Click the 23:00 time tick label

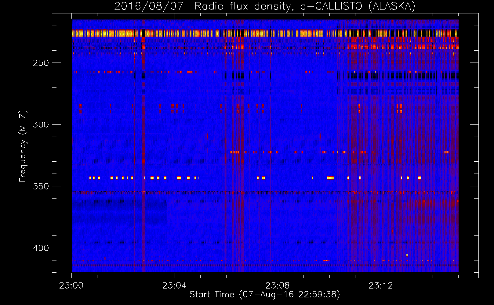(71, 286)
